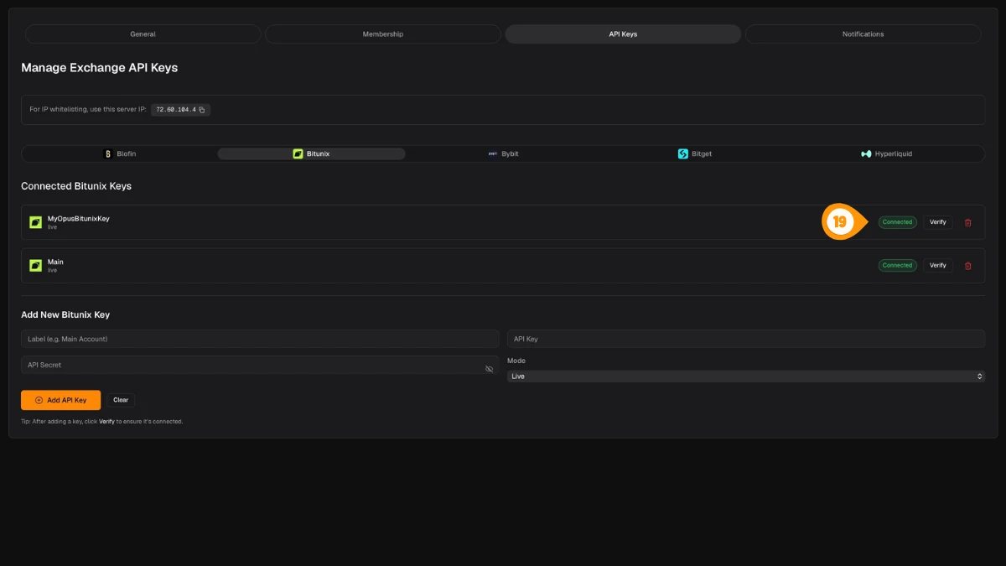Verify the MyOpusBitunixKey connection
This screenshot has width=1006, height=566.
(938, 222)
